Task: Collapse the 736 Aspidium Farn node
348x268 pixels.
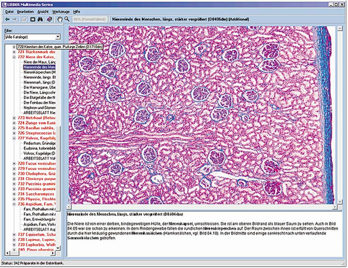Action: [14, 204]
